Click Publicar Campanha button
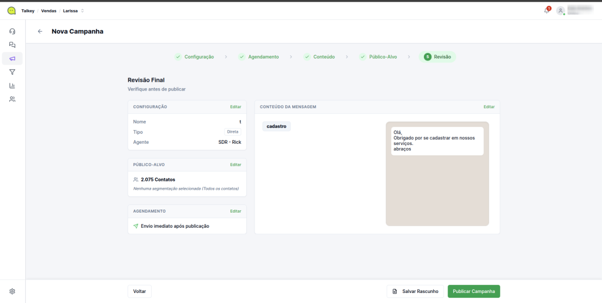Viewport: 602px width, 303px height. [474, 291]
